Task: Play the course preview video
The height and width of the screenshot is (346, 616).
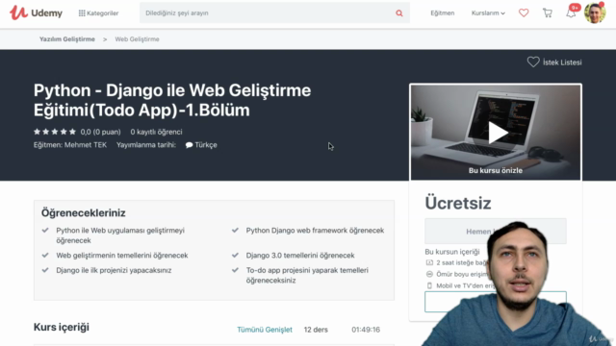Action: coord(498,133)
